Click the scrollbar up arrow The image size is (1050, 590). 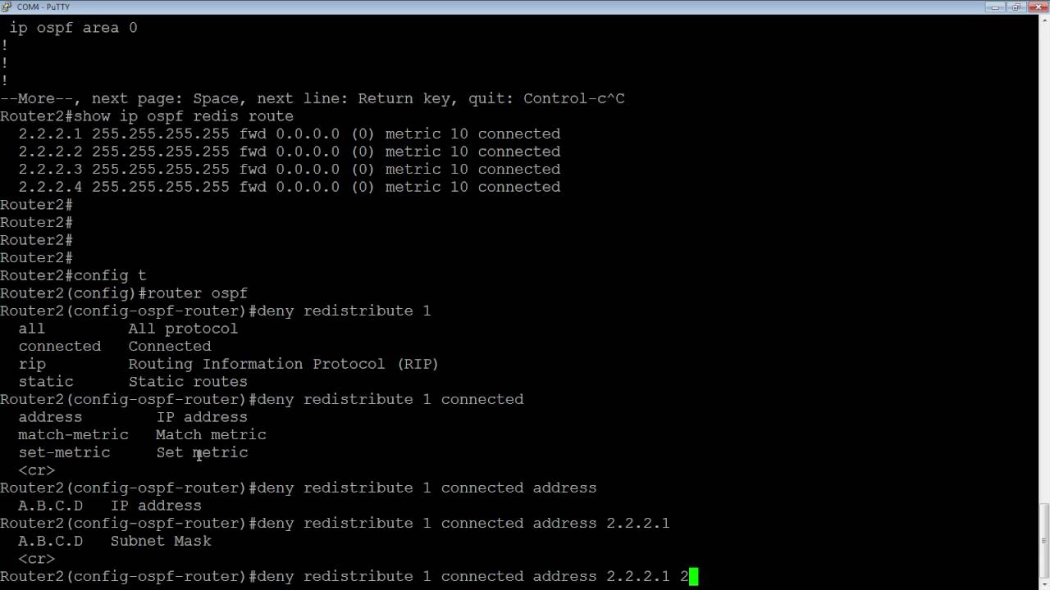tap(1043, 21)
